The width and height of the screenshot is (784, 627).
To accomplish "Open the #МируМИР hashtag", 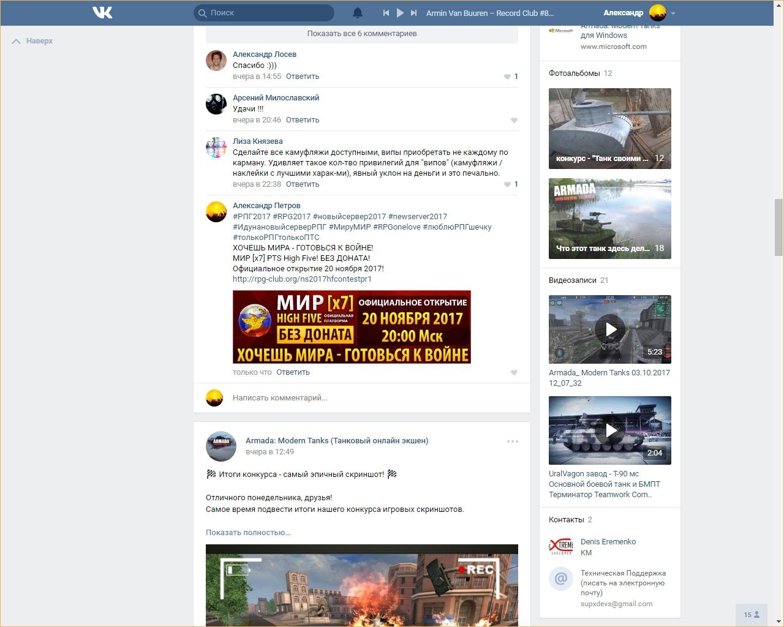I will click(350, 227).
